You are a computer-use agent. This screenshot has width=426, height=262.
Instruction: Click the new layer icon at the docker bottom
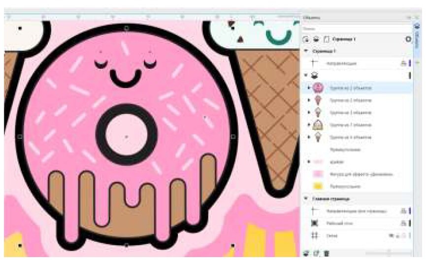click(x=306, y=253)
